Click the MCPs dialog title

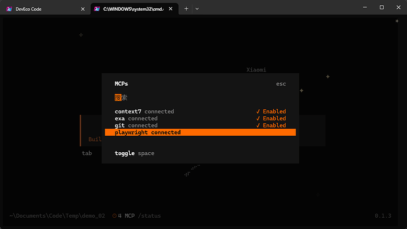122,84
